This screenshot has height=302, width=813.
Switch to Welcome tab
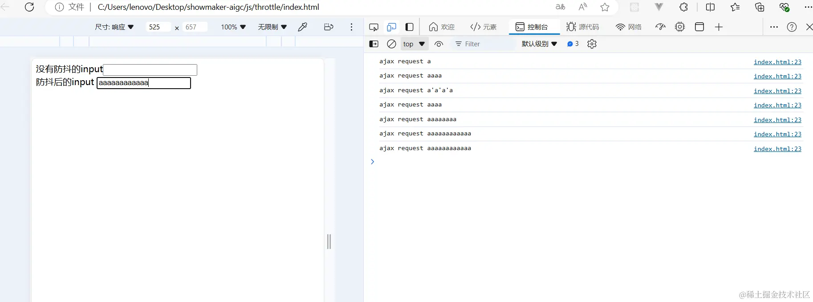pyautogui.click(x=442, y=27)
